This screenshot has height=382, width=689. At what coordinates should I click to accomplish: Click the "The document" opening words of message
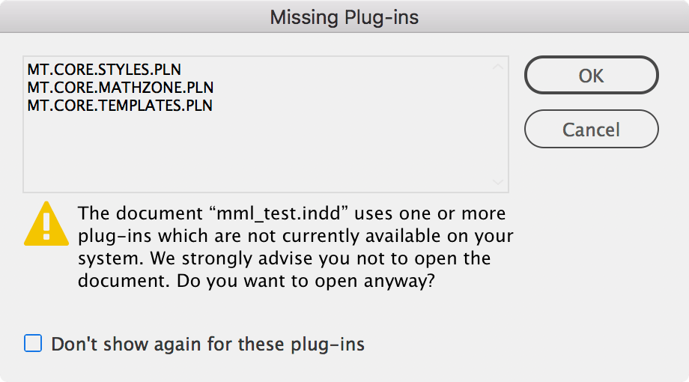(141, 213)
